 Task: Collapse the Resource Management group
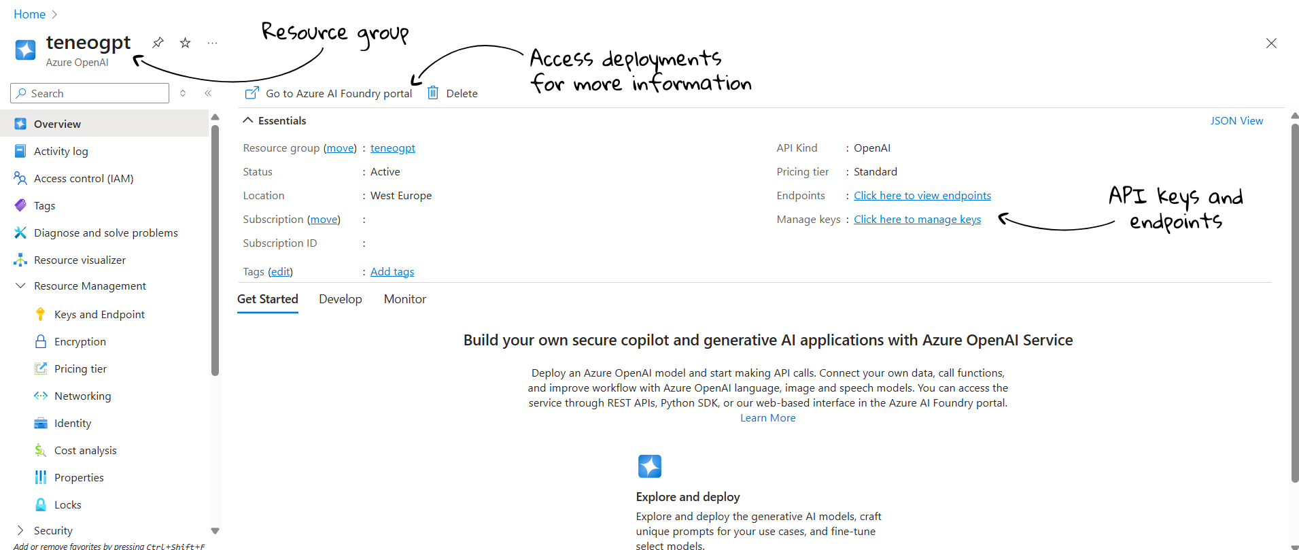[x=20, y=286]
